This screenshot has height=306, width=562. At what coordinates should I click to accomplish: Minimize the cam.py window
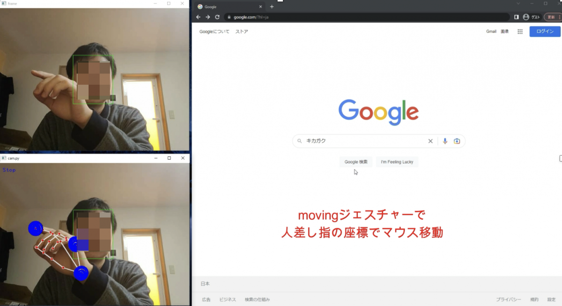tap(155, 158)
